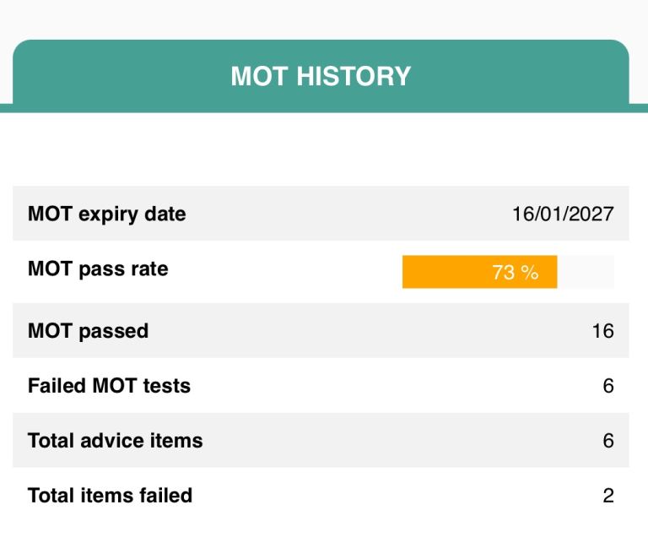Select the MOT expiry date label
Image resolution: width=648 pixels, height=559 pixels.
click(x=106, y=214)
